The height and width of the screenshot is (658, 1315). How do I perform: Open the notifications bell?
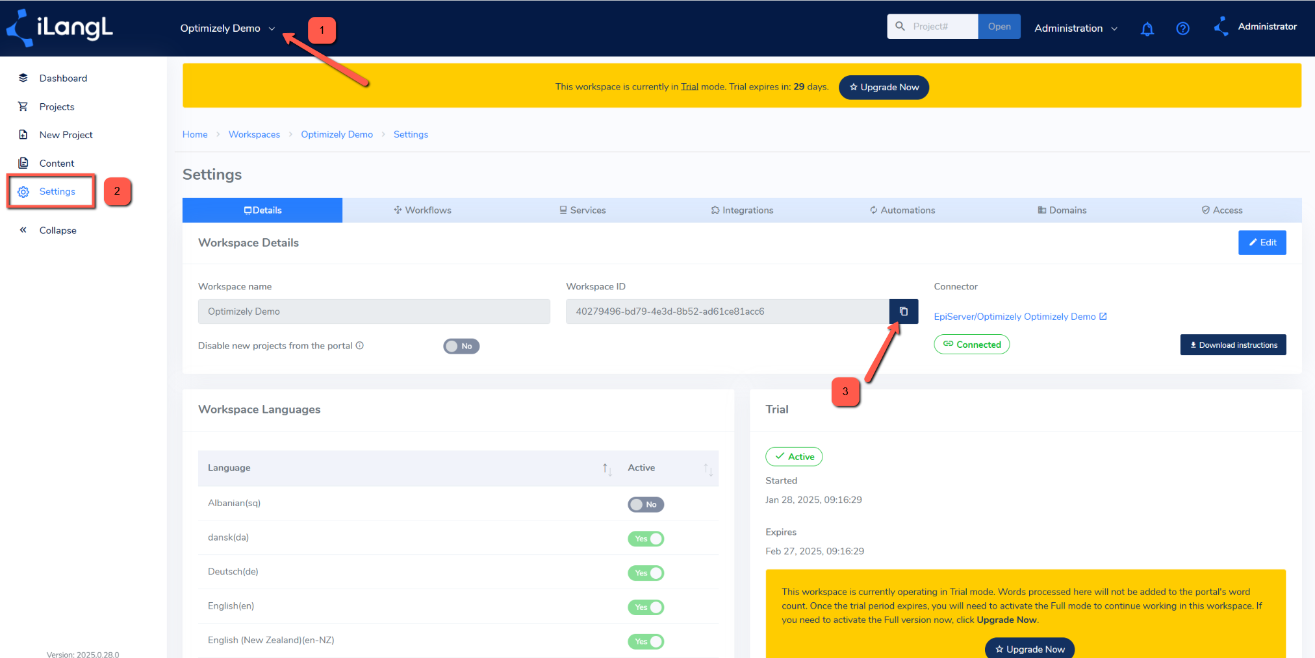[1147, 29]
